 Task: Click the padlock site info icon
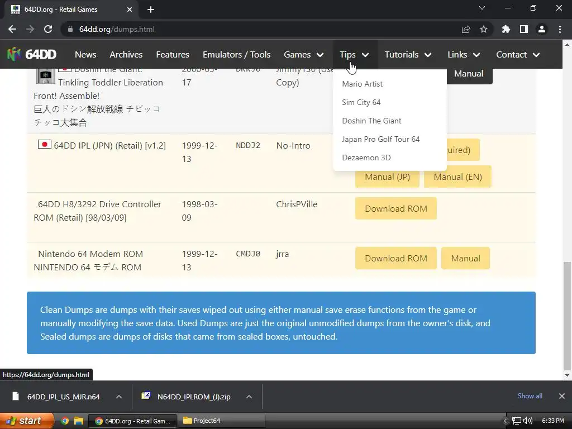point(70,29)
